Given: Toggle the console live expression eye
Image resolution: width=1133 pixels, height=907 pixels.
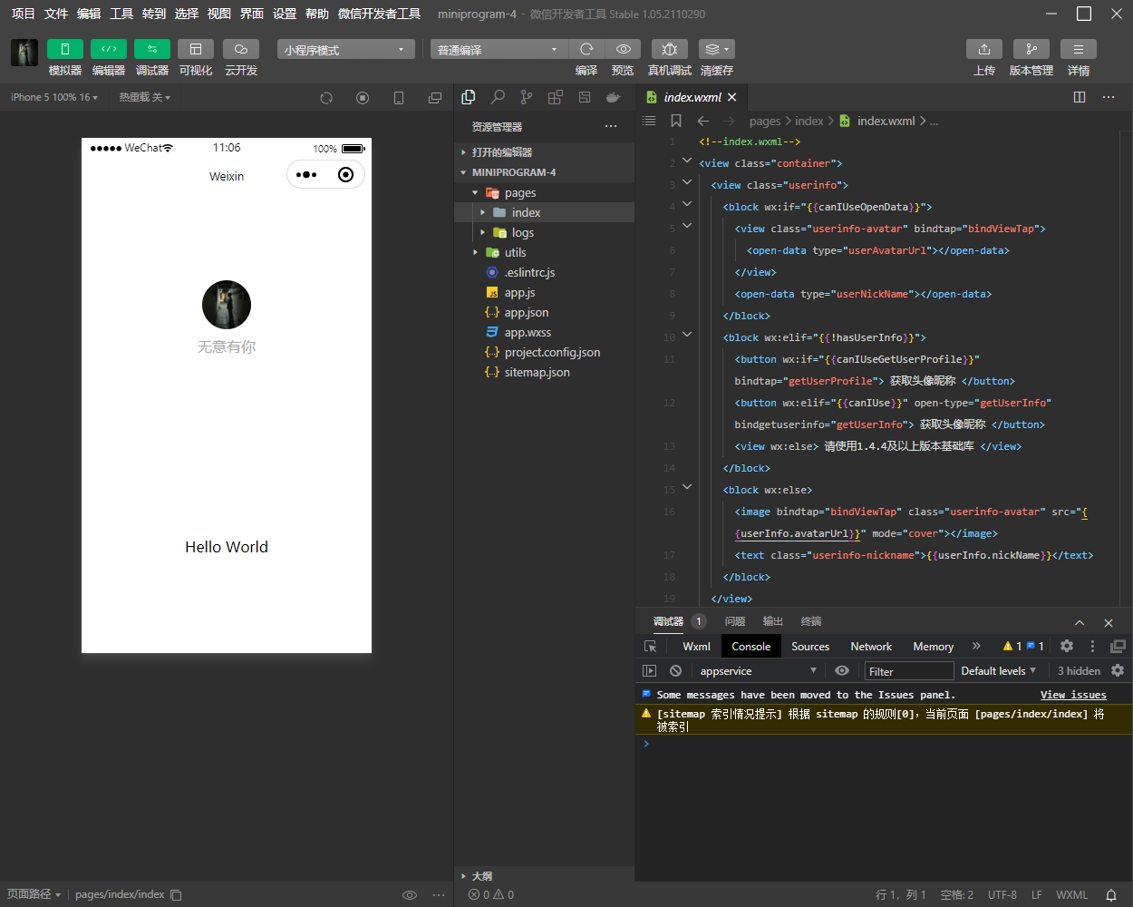Looking at the screenshot, I should (x=842, y=671).
